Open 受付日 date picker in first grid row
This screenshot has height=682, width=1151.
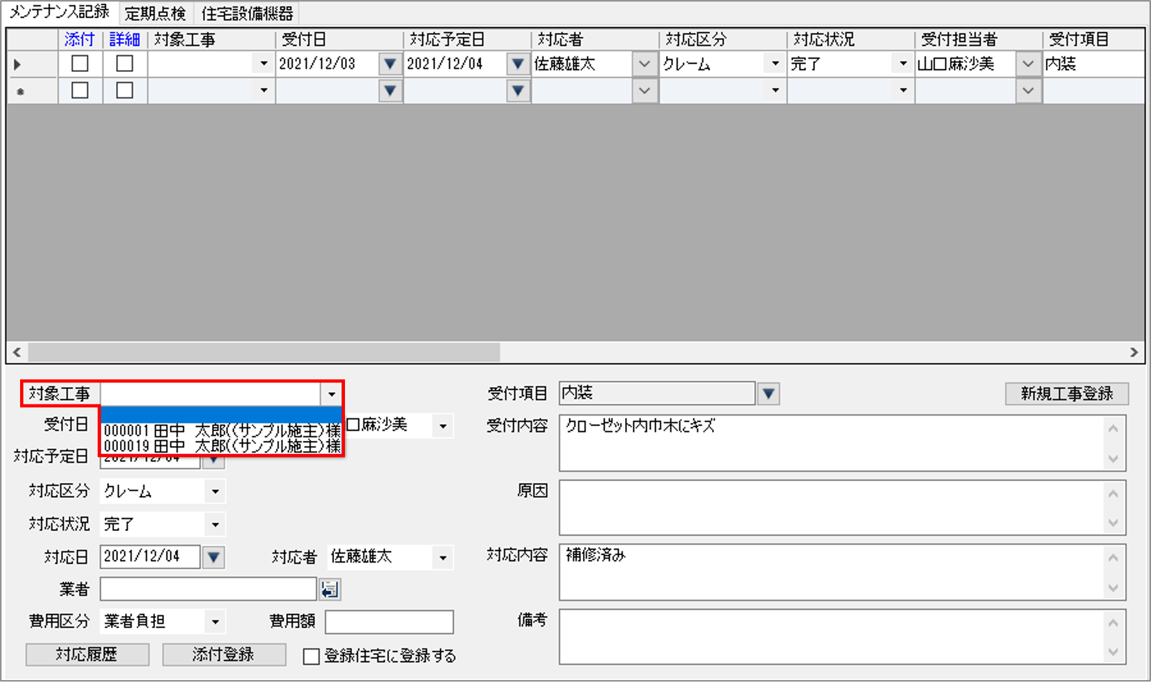pos(390,64)
